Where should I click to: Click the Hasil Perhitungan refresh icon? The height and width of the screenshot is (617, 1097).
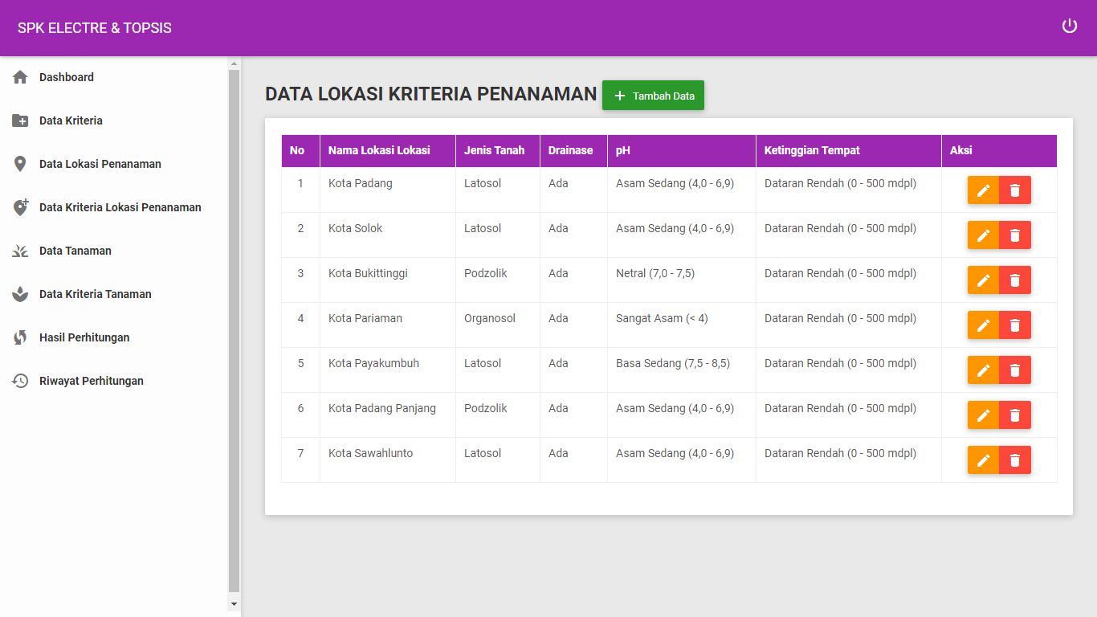pos(20,337)
